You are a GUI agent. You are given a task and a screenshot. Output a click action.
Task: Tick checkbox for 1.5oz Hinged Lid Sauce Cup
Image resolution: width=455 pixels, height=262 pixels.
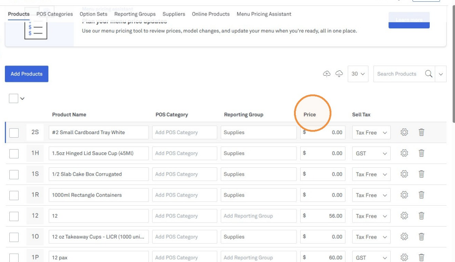click(x=14, y=154)
